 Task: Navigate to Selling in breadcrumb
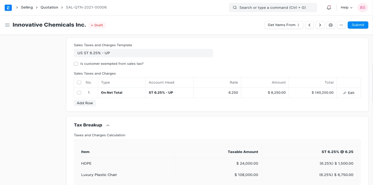tap(27, 7)
